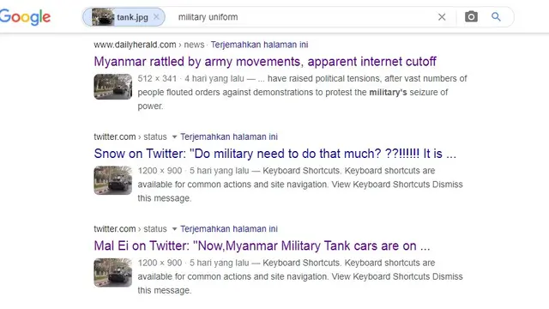Open the Snow on Twitter result
Image resolution: width=549 pixels, height=309 pixels.
(x=274, y=154)
